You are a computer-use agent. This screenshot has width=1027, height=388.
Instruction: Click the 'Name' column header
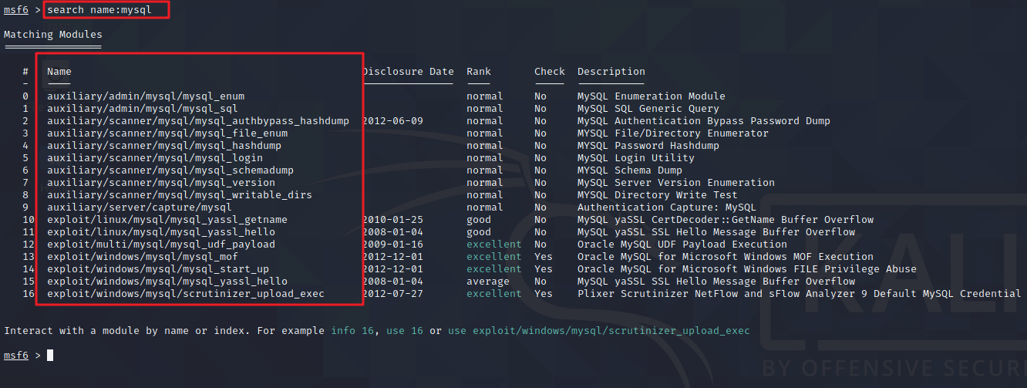pos(59,72)
